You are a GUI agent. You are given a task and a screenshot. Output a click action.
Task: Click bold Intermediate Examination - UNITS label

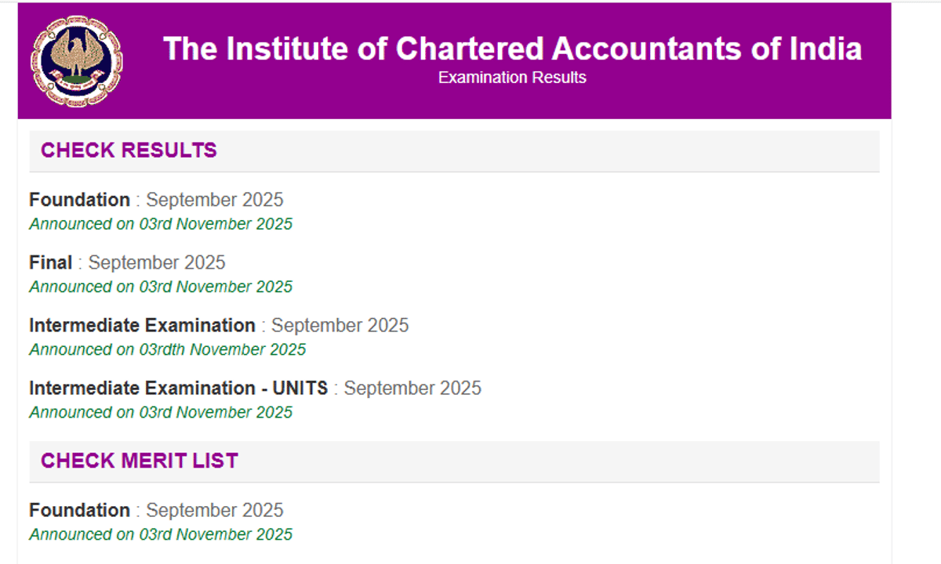(179, 388)
